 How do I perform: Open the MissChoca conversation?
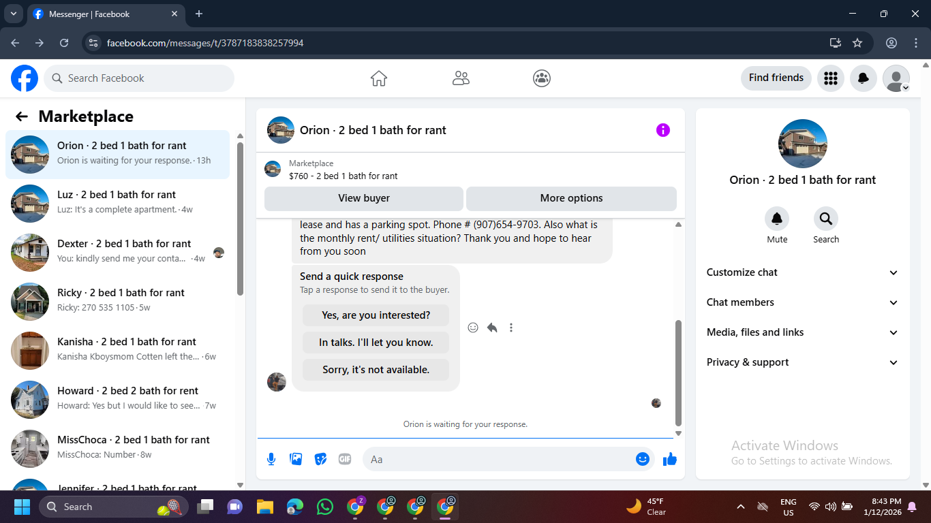click(x=117, y=449)
